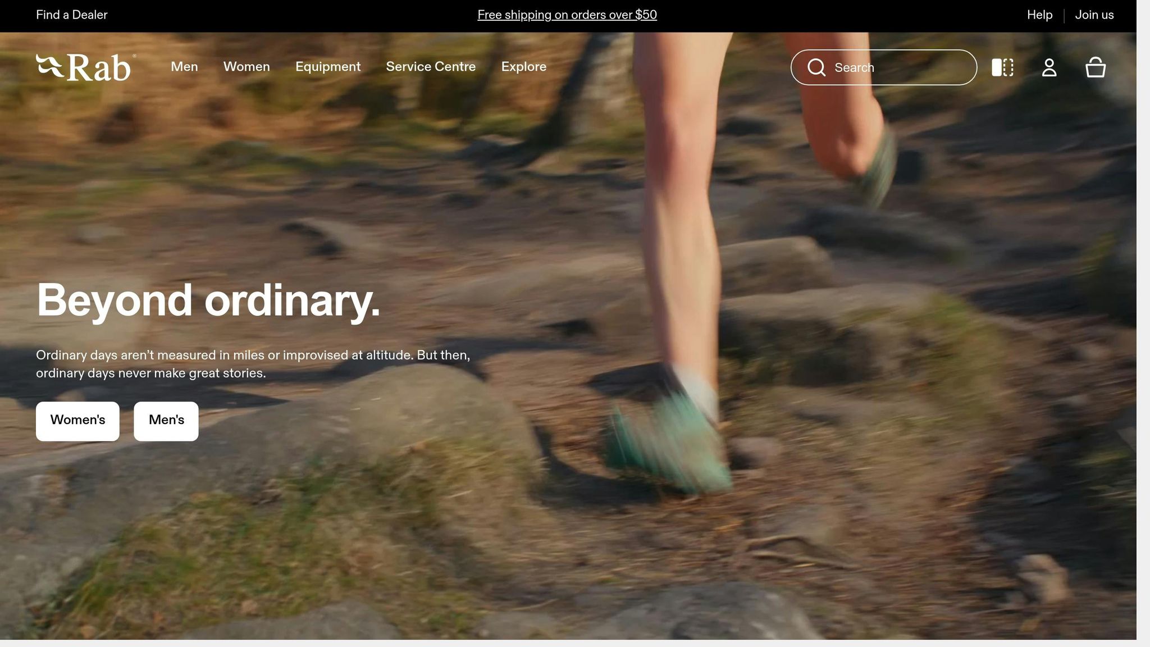Expand the Equipment navigation menu
The image size is (1150, 647).
328,67
